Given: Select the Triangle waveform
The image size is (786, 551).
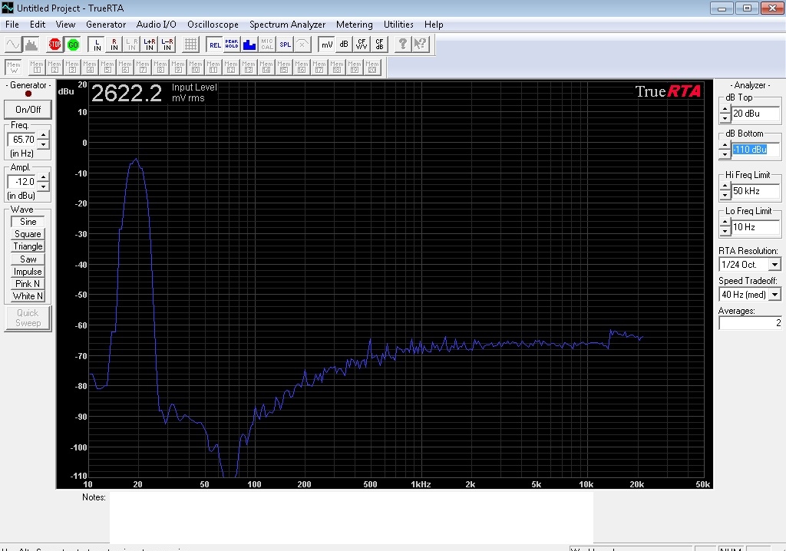Looking at the screenshot, I should (28, 246).
